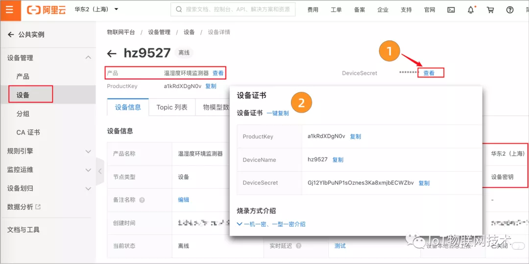Open the orange hamburger main menu

[x=10, y=10]
